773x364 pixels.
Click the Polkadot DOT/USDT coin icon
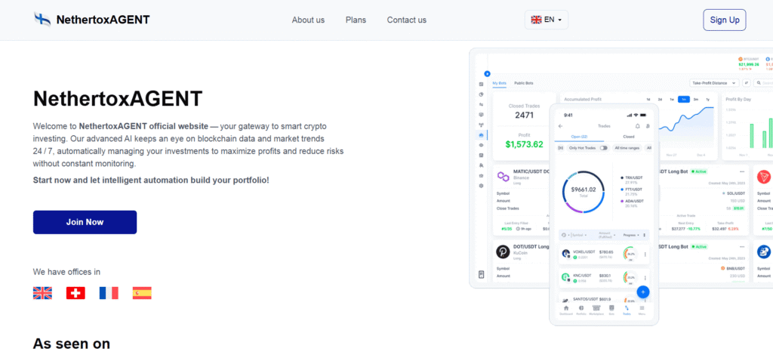(x=503, y=251)
